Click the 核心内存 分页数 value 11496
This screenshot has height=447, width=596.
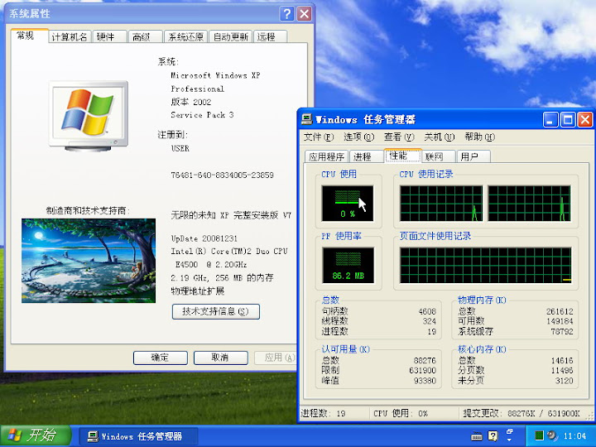pos(562,371)
